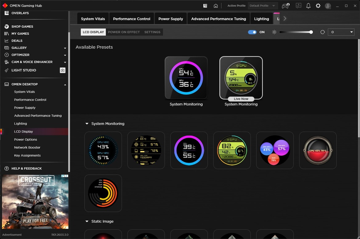Choose the red orb CPU preset
Screen dimensions: 360x239
pyautogui.click(x=318, y=150)
